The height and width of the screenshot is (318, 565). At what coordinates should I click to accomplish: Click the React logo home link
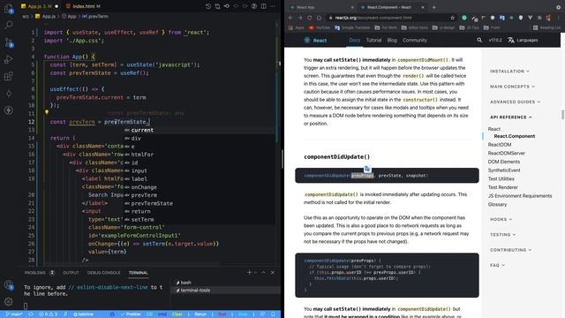(x=315, y=40)
